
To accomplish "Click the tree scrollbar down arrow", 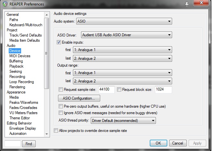I will (47, 134).
